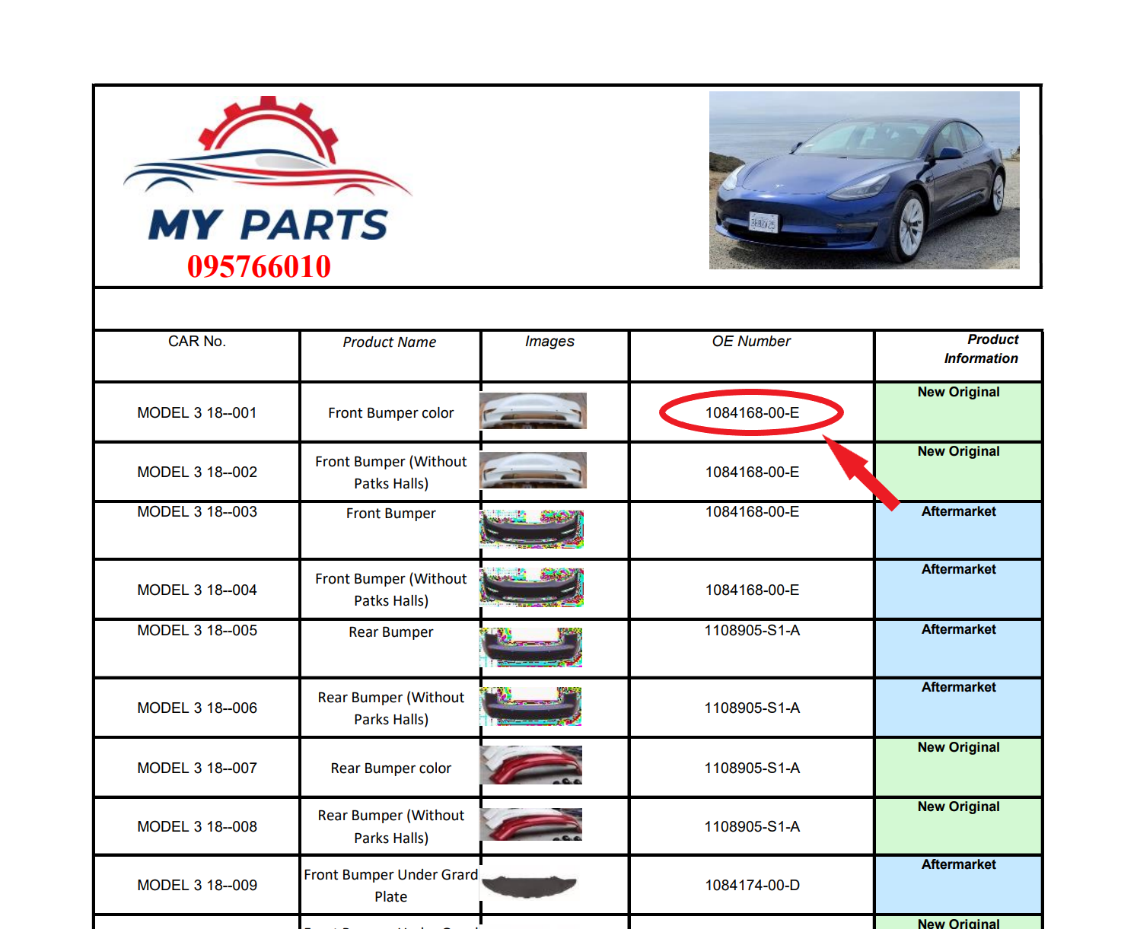Select OE number 1084168-00-E in row 18--003
1137x929 pixels.
(x=752, y=511)
